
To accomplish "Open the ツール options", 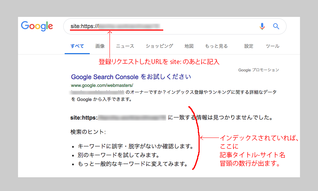I will coord(272,46).
